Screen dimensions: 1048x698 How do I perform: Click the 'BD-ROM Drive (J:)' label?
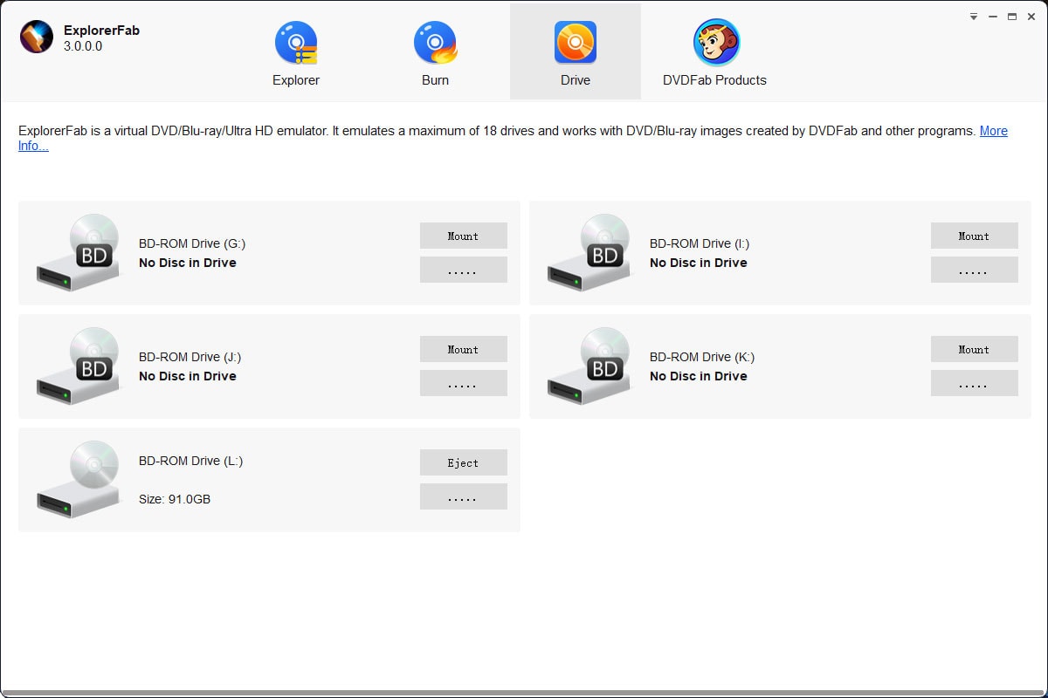point(190,357)
